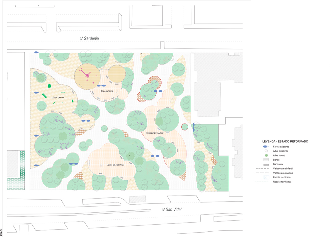Click the Árbol existente circle symbol in legend
Image resolution: width=330 pixels, height=237 pixels.
(266, 151)
